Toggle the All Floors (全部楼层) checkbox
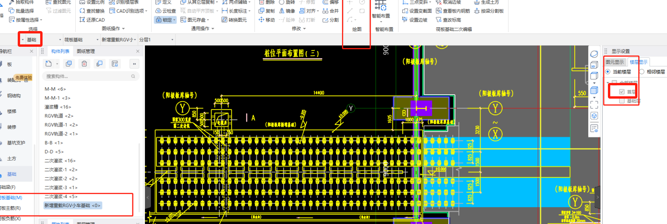Image resolution: width=667 pixels, height=224 pixels. click(614, 83)
